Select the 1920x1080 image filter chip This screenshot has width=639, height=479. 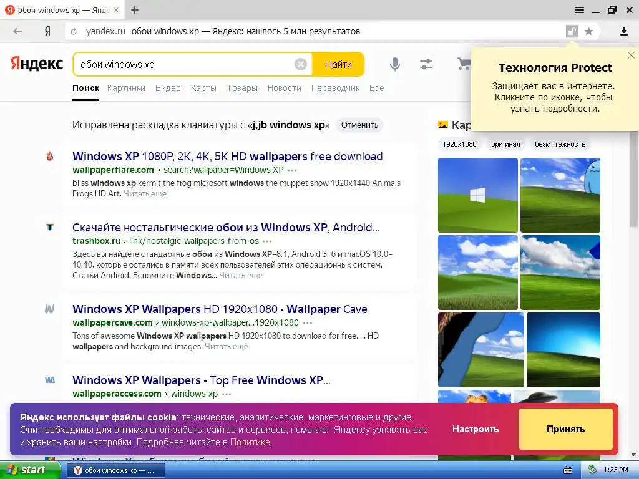point(459,144)
